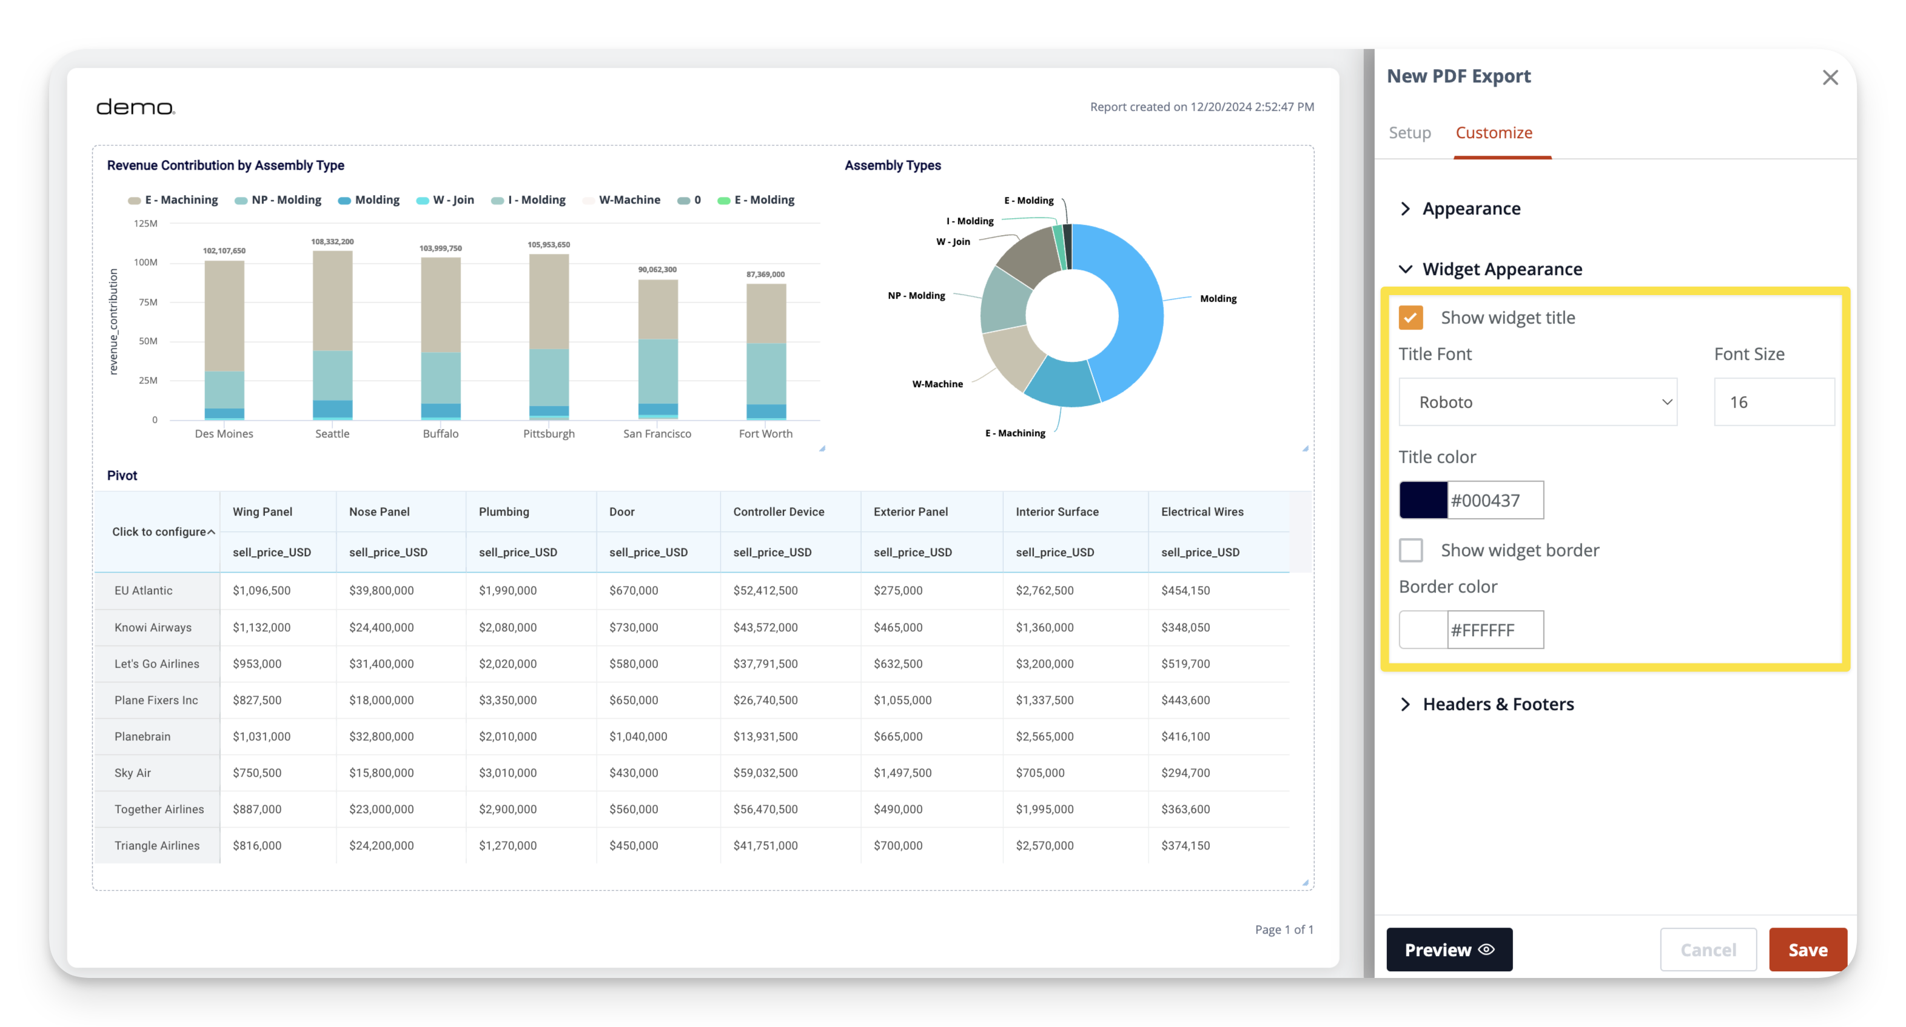The height and width of the screenshot is (1027, 1906).
Task: Toggle the Molding legend marker in bar chart
Action: (344, 201)
